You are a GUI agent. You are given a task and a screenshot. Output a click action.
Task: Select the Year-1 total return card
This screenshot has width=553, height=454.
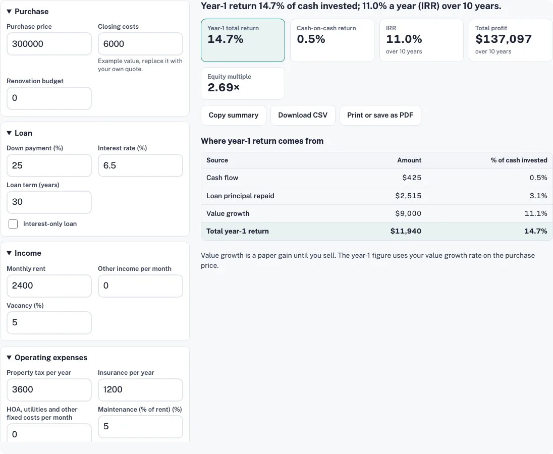tap(243, 40)
